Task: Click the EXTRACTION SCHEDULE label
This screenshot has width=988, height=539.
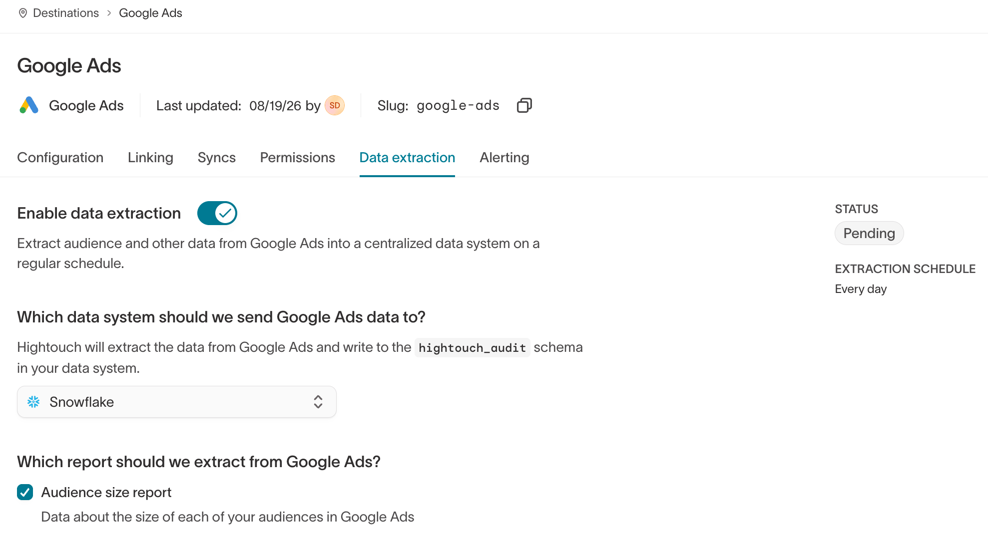Action: coord(905,269)
